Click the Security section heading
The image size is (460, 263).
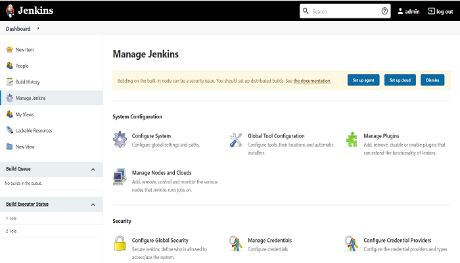pyautogui.click(x=122, y=221)
